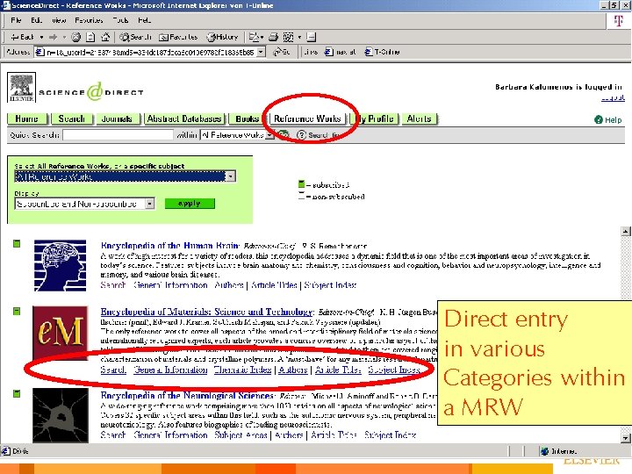The width and height of the screenshot is (632, 474).
Task: Click the eM Materials encyclopedia cover thumbnail
Action: point(60,333)
